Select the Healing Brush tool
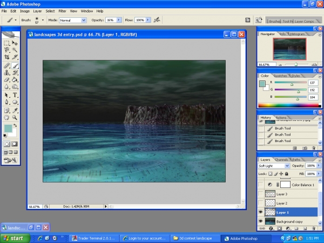 6,66
